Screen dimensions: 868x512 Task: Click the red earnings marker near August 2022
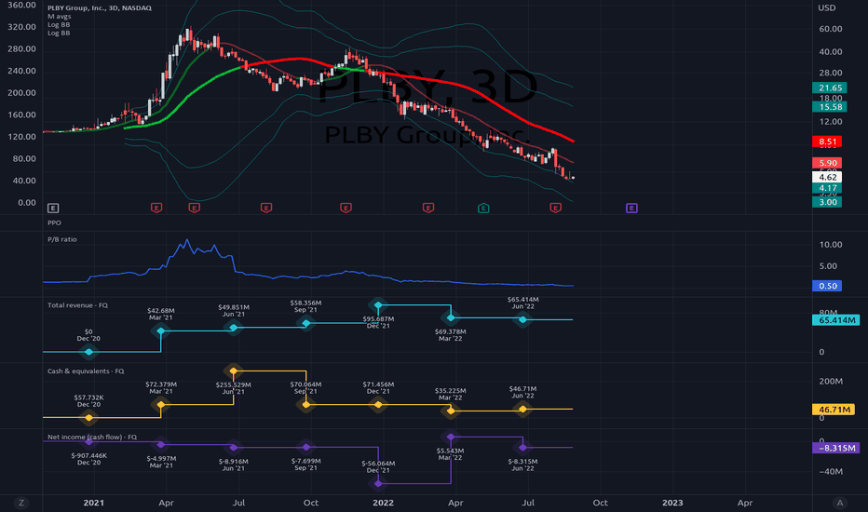[x=556, y=209]
